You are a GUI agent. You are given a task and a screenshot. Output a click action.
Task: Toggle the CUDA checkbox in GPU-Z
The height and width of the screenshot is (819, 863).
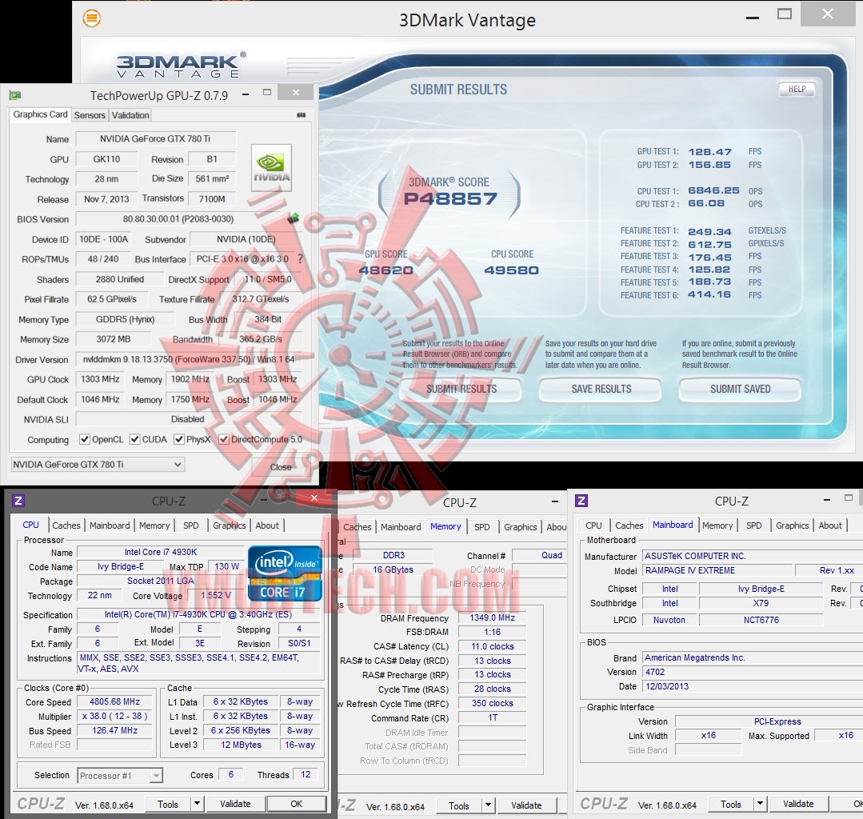click(135, 439)
